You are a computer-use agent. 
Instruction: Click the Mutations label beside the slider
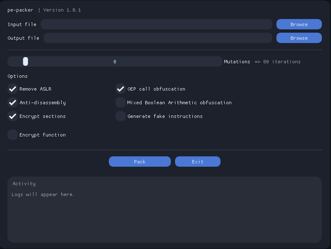pyautogui.click(x=237, y=62)
